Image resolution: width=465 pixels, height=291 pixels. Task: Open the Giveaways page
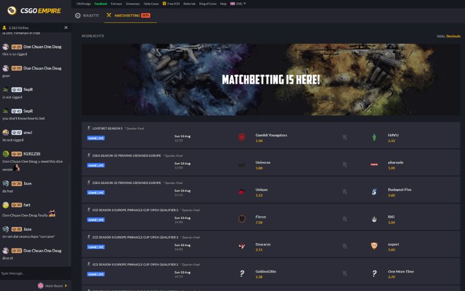coord(133,4)
